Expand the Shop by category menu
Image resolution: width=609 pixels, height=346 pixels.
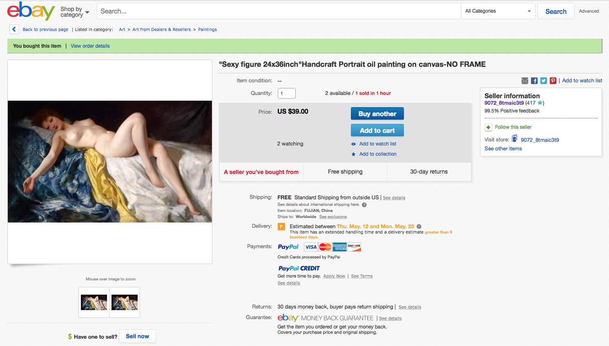(x=75, y=12)
